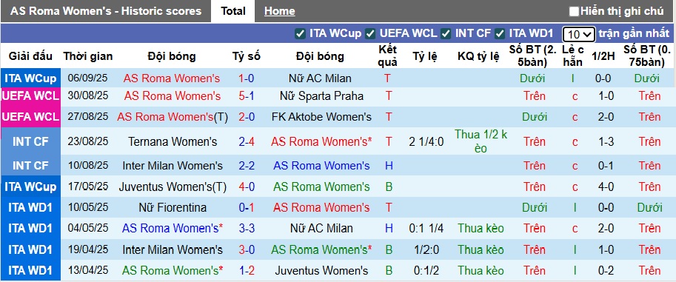Uncheck the UEFA WCL competition filter
The width and height of the screenshot is (676, 282).
pyautogui.click(x=370, y=33)
